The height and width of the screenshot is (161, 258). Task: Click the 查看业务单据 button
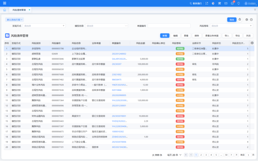[x=212, y=36]
